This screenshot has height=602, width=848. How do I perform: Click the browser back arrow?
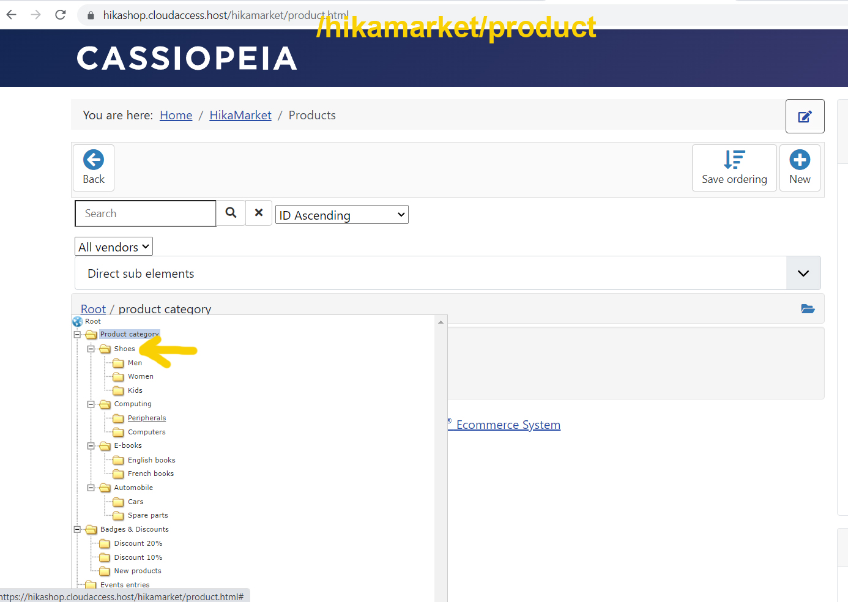click(11, 15)
